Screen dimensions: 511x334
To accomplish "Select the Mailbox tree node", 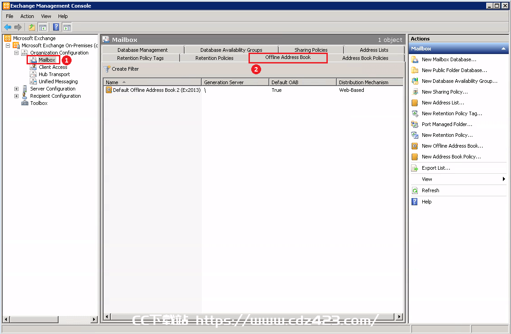I will pyautogui.click(x=47, y=60).
